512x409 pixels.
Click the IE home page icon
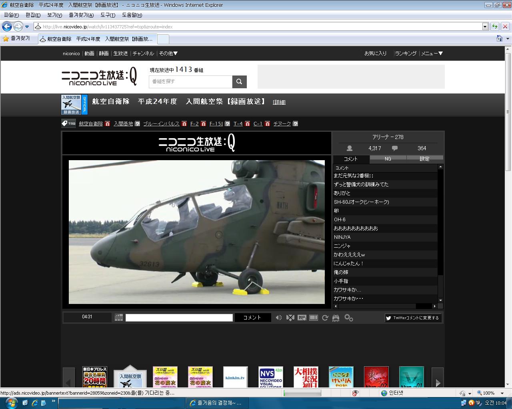[499, 39]
